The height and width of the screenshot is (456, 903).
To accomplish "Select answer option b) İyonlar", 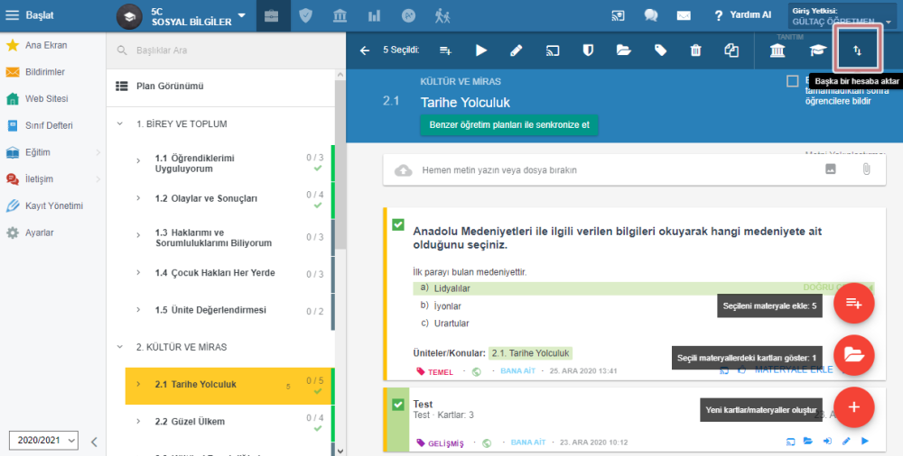I will click(441, 306).
